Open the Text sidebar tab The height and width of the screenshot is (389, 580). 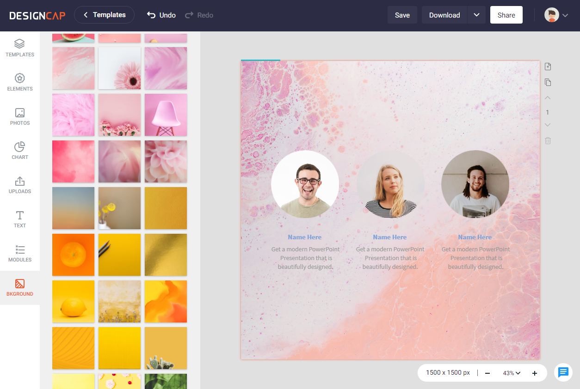tap(20, 219)
